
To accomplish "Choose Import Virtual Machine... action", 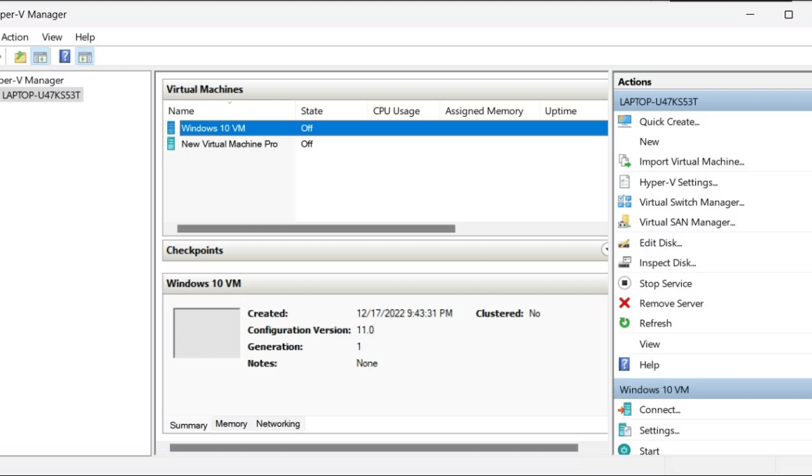I will [692, 162].
